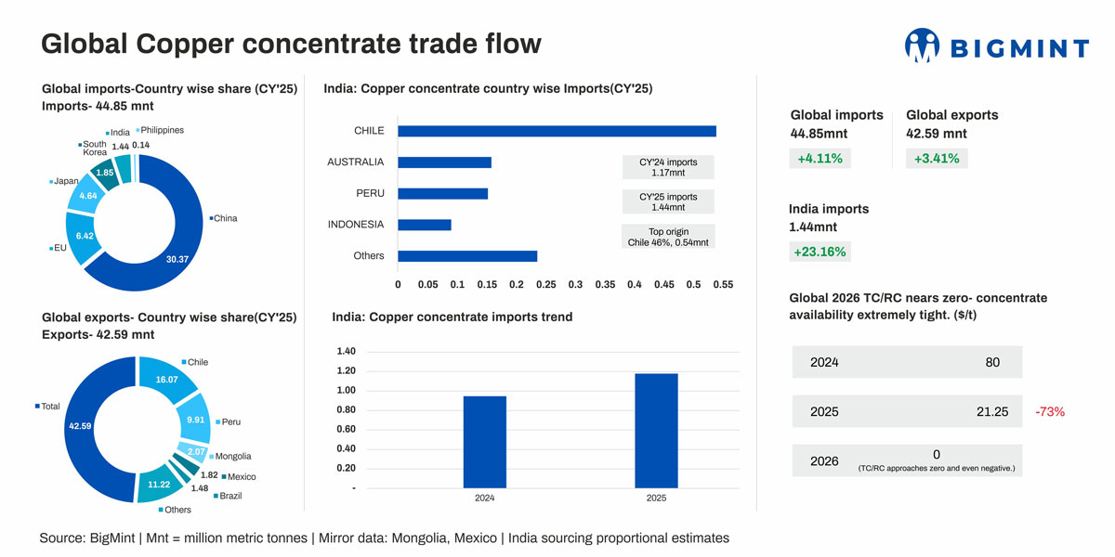This screenshot has width=1115, height=557.
Task: Click the BigMint logo icon
Action: (x=922, y=45)
